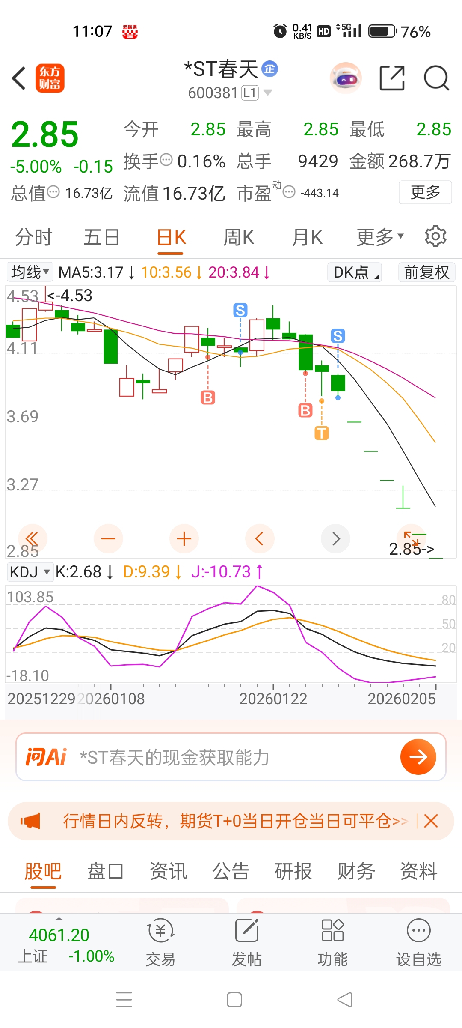Open 交易 trade icon
The image size is (462, 1028).
click(x=161, y=942)
